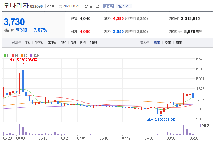Click the 하한가 2,830 text
The height and width of the screenshot is (145, 213).
(136, 31)
